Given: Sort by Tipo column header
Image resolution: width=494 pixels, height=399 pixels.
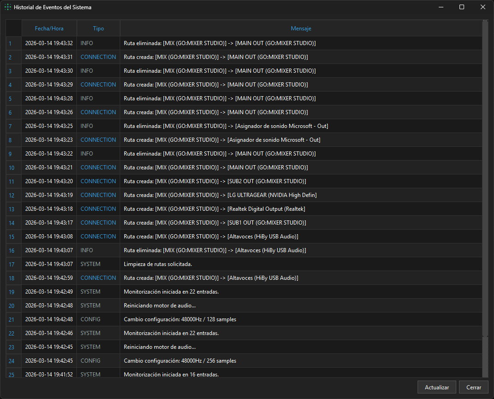Looking at the screenshot, I should 99,29.
